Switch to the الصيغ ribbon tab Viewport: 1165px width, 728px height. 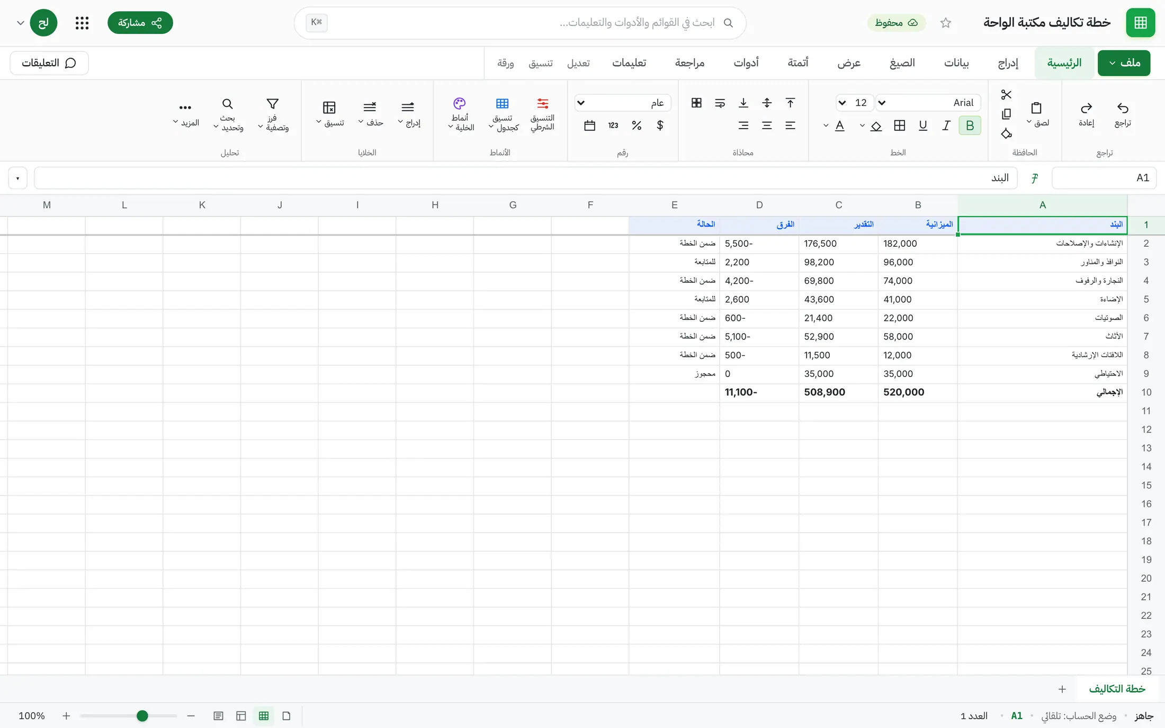(902, 63)
